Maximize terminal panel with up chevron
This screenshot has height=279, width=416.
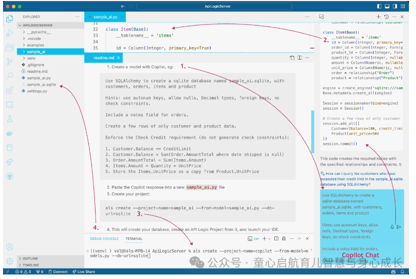click(299, 238)
